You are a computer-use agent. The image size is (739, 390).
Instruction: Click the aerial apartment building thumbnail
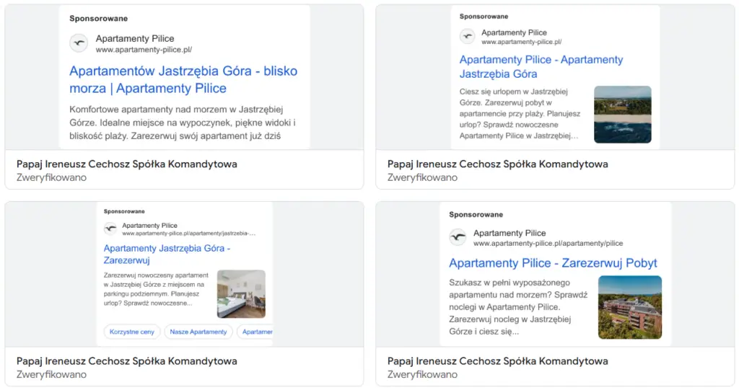click(629, 307)
